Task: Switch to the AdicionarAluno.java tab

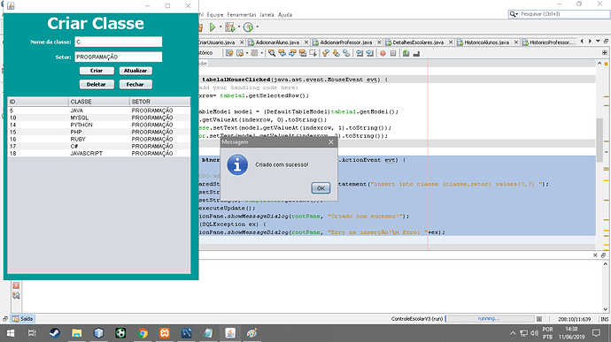Action: (277, 42)
